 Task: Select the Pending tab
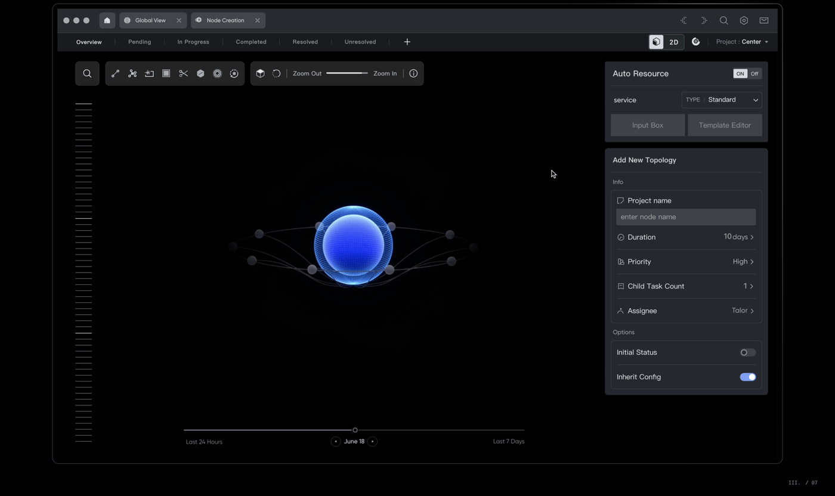(140, 42)
